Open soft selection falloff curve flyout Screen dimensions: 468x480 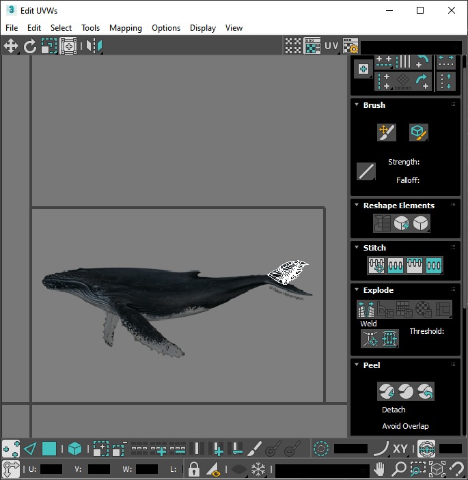(381, 449)
